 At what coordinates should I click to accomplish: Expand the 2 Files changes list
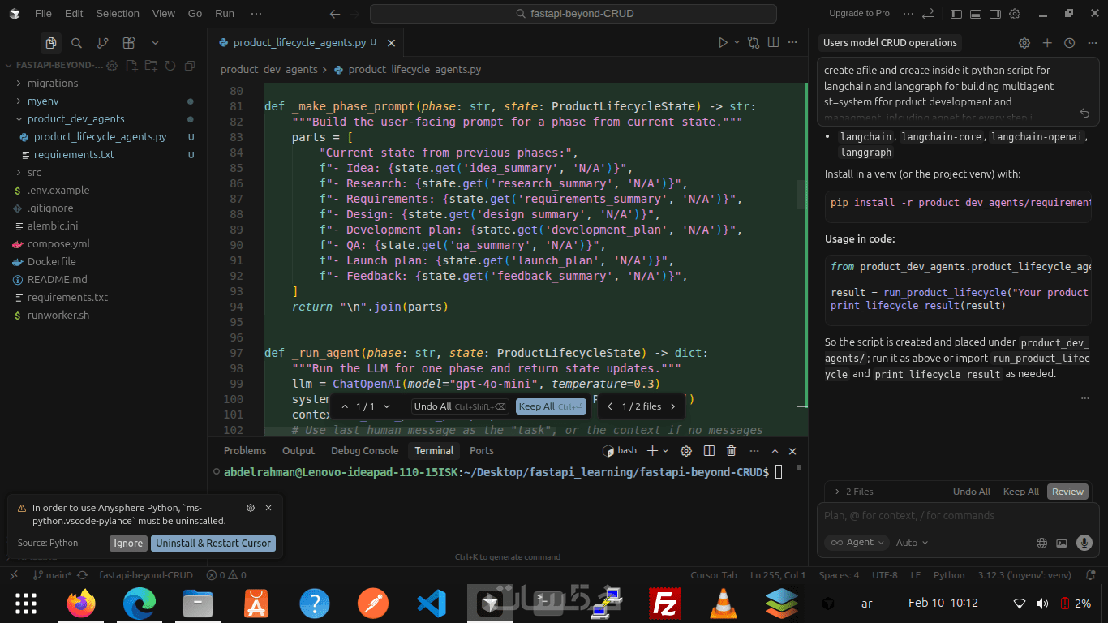tap(854, 492)
